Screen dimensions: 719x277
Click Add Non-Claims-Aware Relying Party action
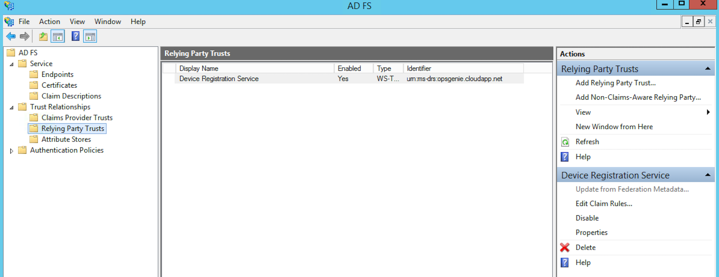coord(638,98)
